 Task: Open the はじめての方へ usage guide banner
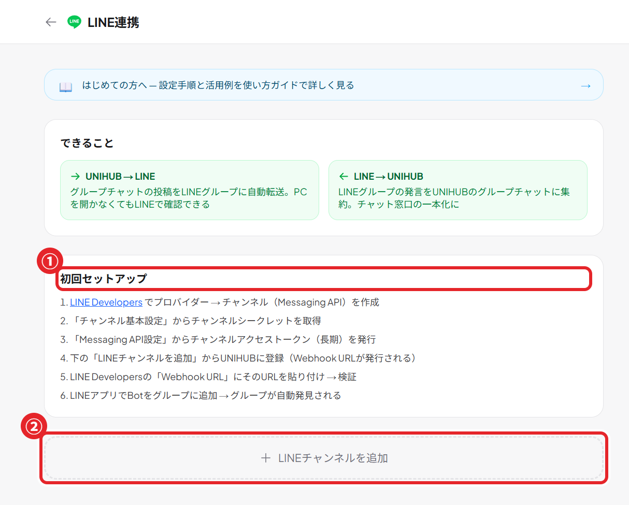coord(324,84)
